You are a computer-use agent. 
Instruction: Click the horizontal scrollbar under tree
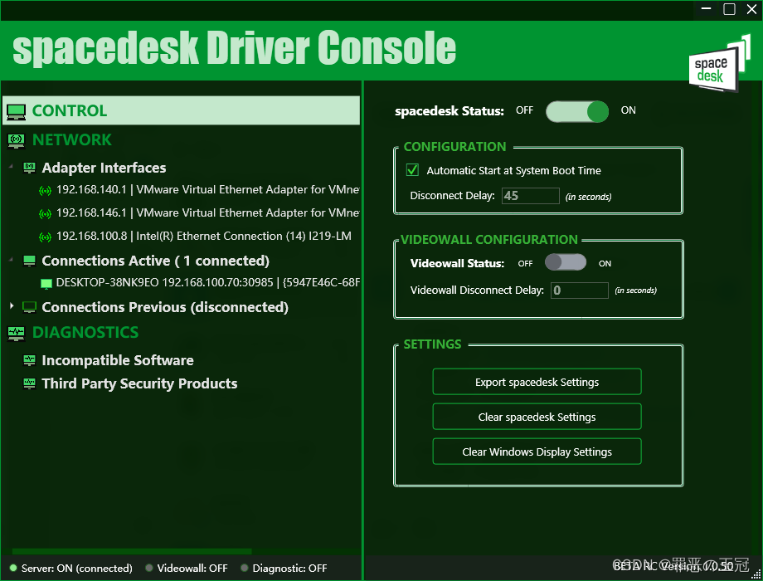131,551
